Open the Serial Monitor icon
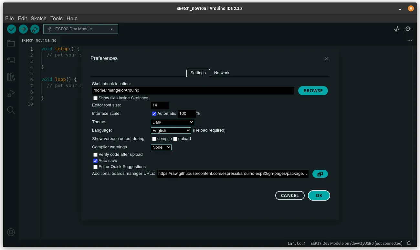This screenshot has height=250, width=420. (408, 29)
